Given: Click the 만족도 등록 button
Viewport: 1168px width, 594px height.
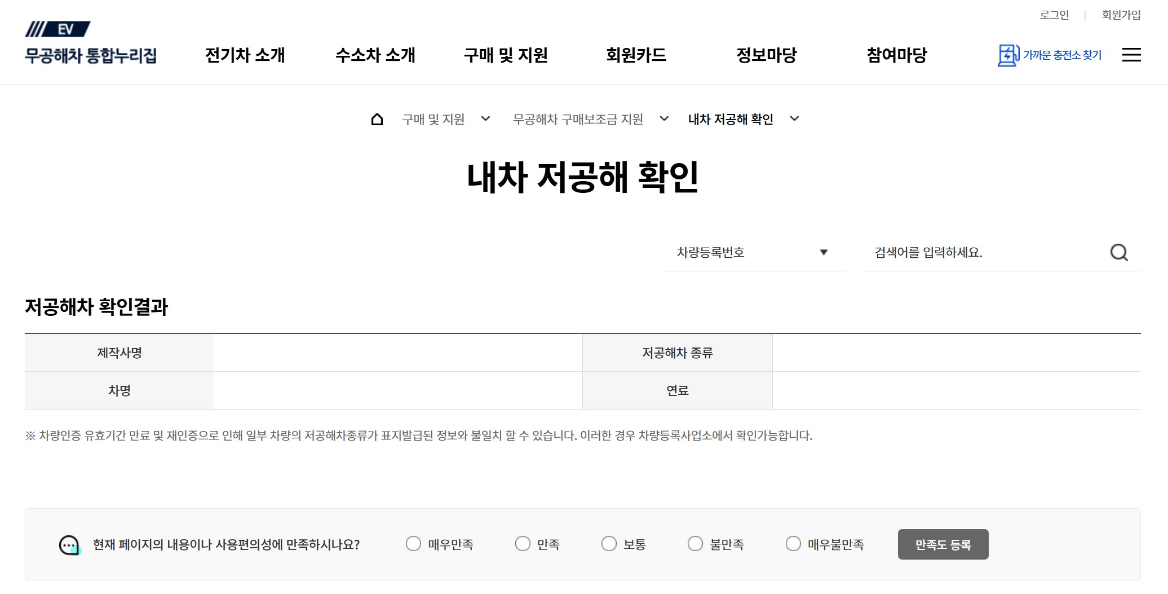Looking at the screenshot, I should (x=943, y=544).
